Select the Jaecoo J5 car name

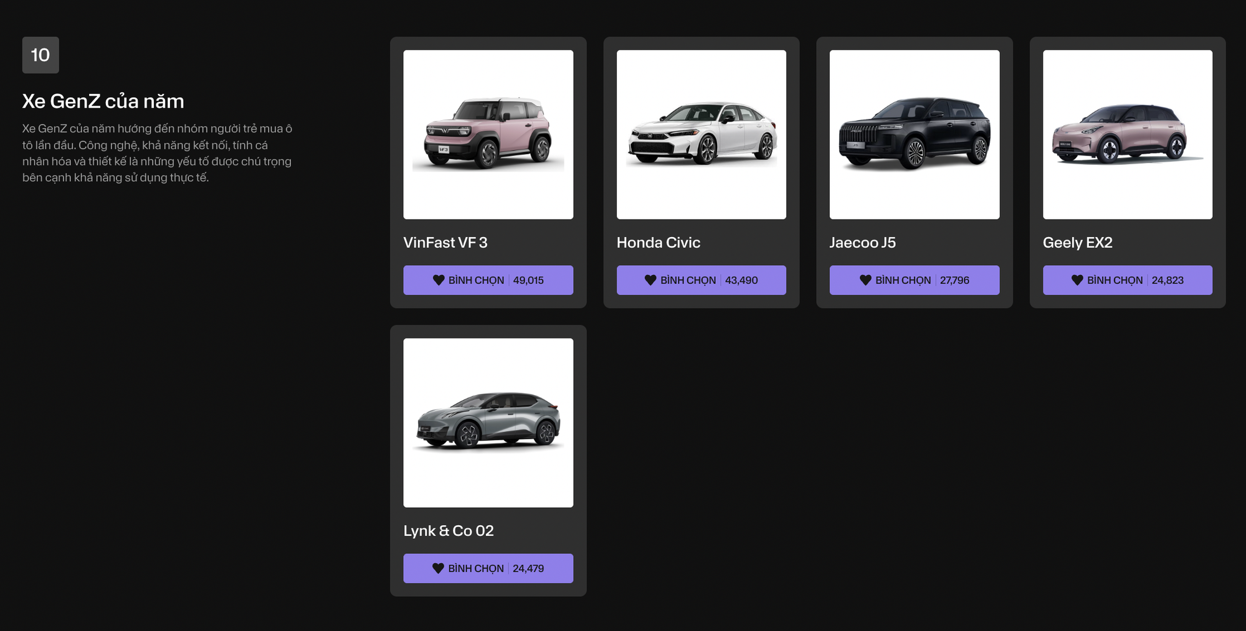tap(863, 243)
